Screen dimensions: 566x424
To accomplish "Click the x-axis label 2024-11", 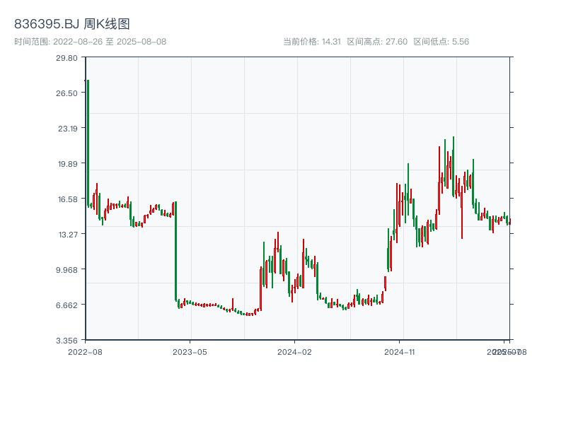I will point(399,352).
